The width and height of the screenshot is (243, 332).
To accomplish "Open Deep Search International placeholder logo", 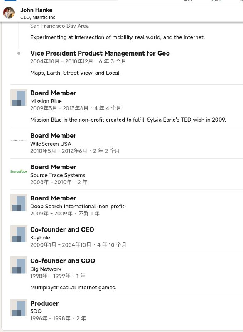I will pyautogui.click(x=19, y=203).
